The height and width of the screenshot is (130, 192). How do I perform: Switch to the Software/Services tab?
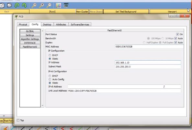coord(80,25)
